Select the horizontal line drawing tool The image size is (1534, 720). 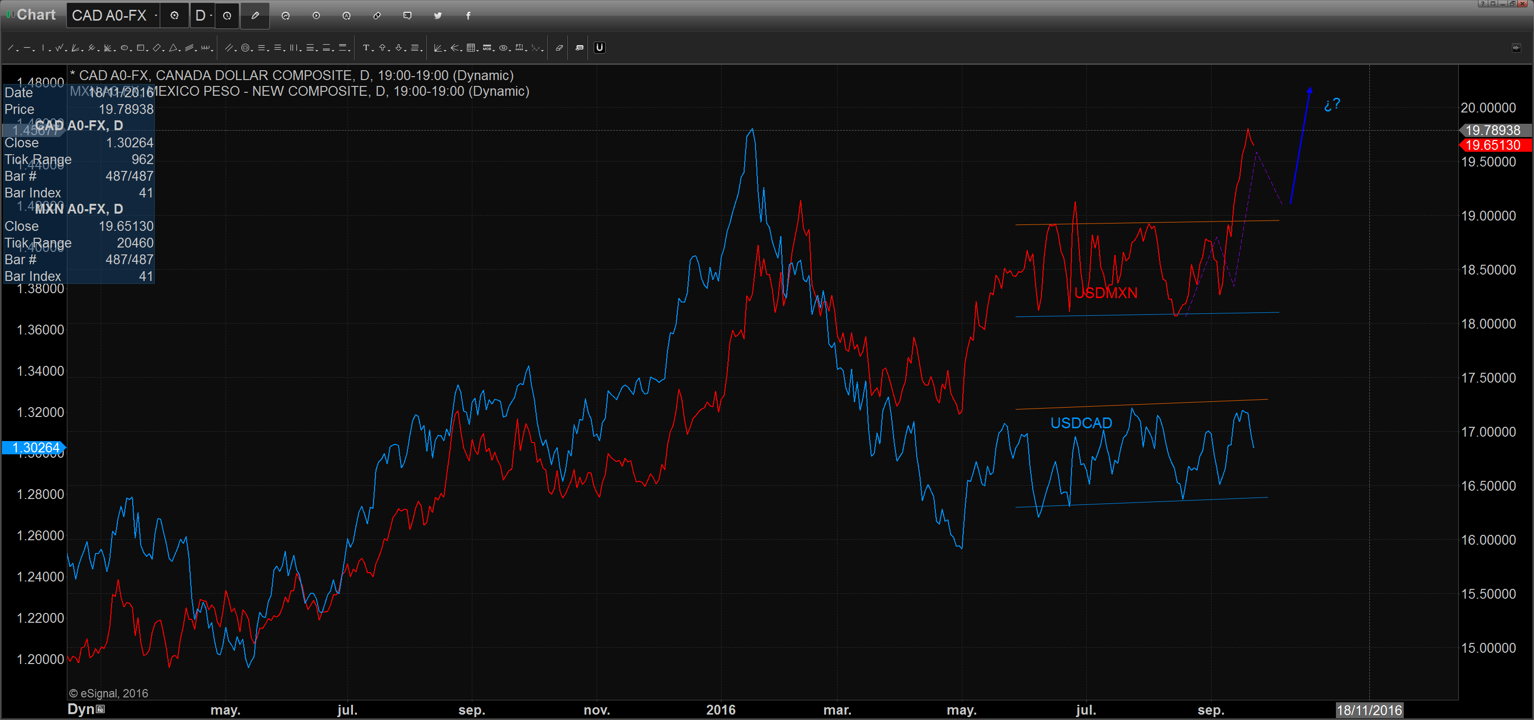click(x=27, y=48)
